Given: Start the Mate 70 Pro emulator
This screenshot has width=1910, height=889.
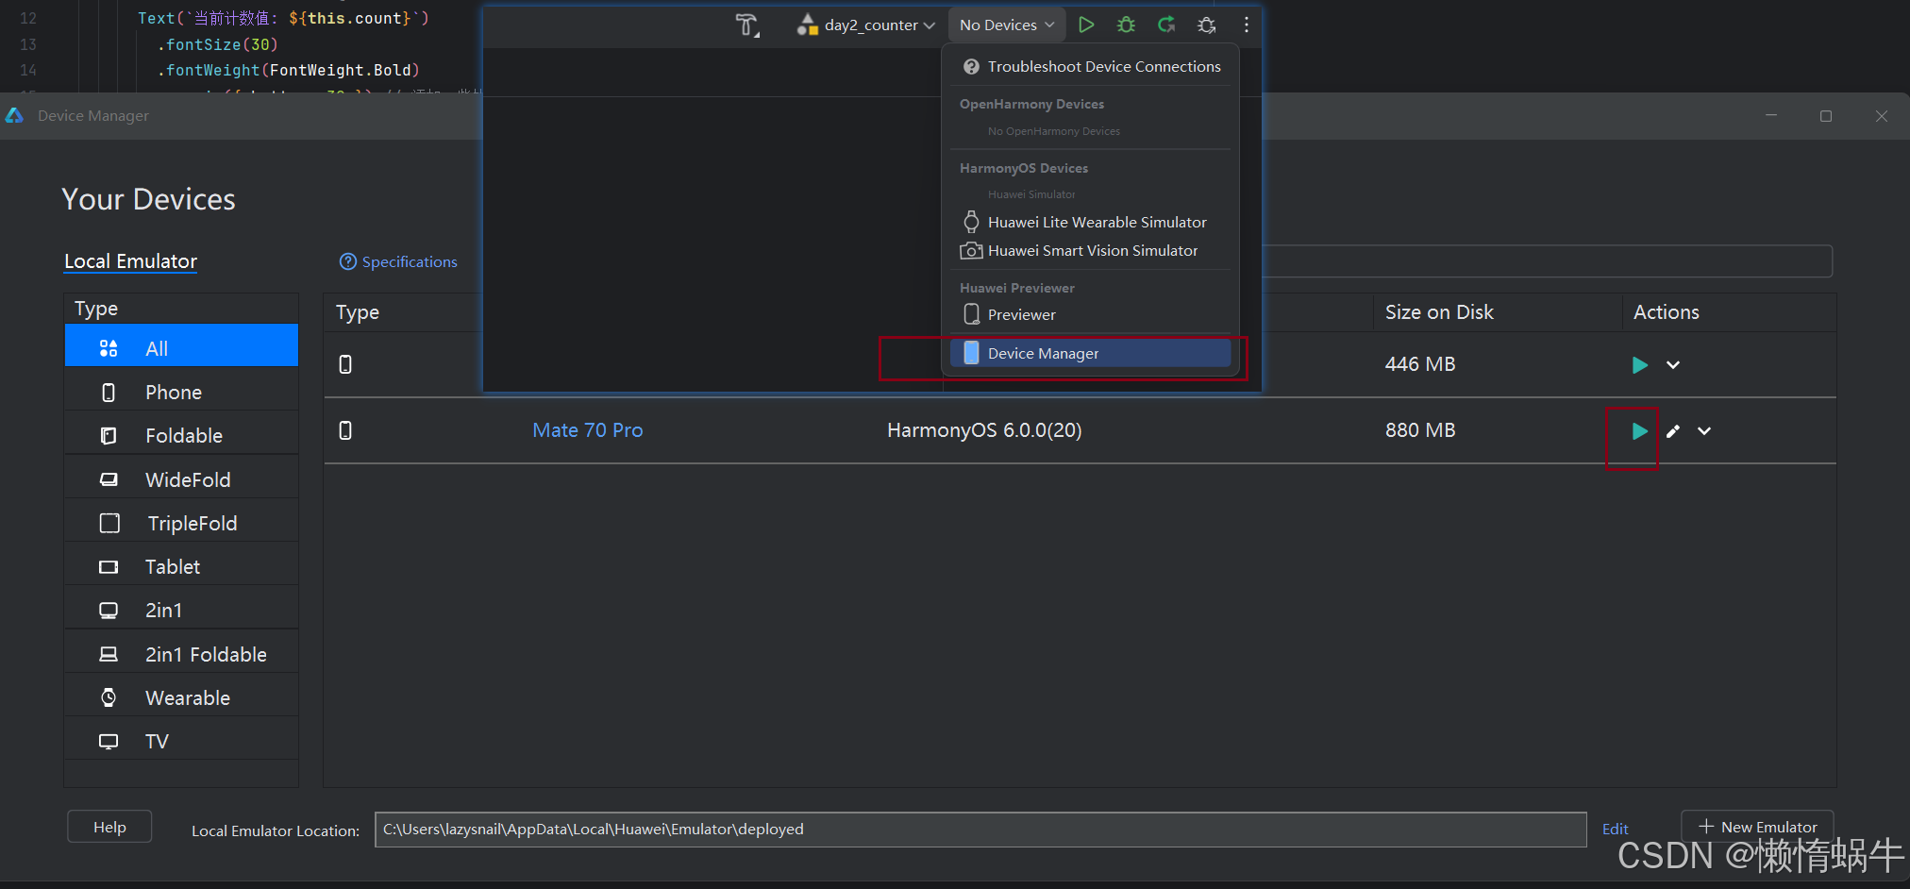Looking at the screenshot, I should pos(1639,431).
